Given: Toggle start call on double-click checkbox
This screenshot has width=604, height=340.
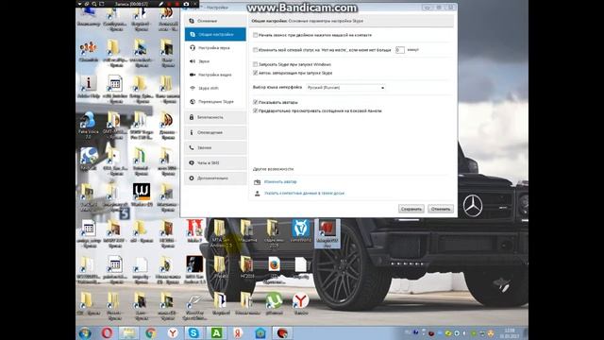Looking at the screenshot, I should (x=255, y=35).
